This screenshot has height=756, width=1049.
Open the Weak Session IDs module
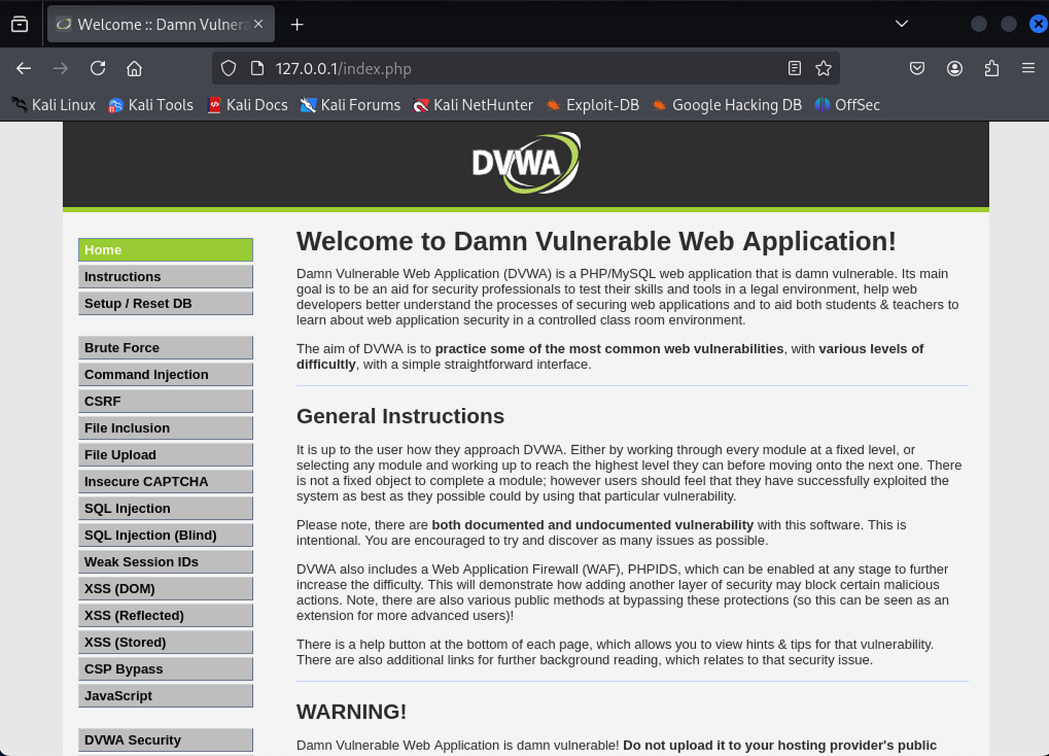[x=166, y=562]
